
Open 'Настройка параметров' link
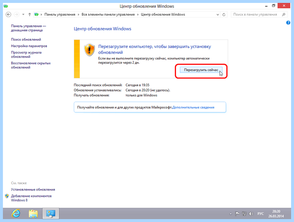[29, 46]
